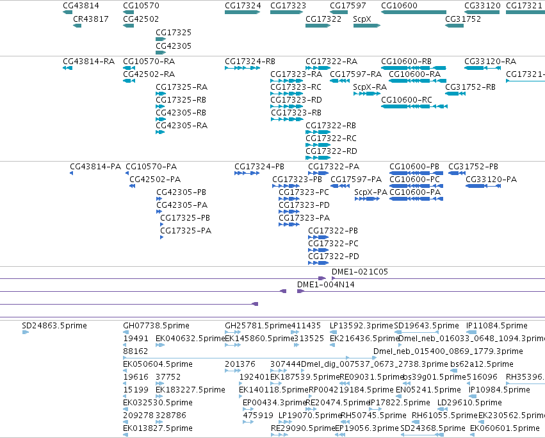This screenshot has height=438, width=545.
Task: Click transcript CG17325-RB label
Action: [181, 100]
